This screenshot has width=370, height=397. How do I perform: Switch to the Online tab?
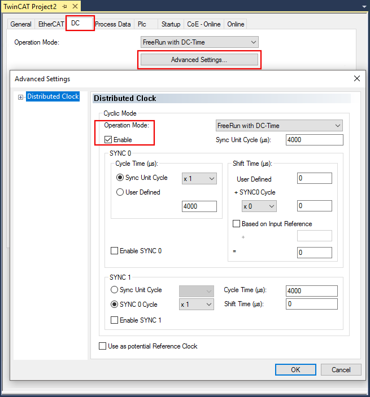tap(236, 24)
